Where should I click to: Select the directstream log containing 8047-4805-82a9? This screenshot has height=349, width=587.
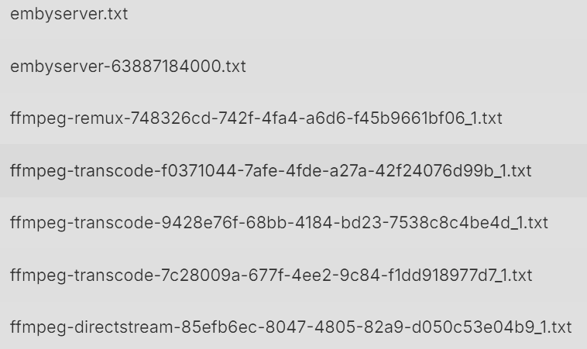293,327
